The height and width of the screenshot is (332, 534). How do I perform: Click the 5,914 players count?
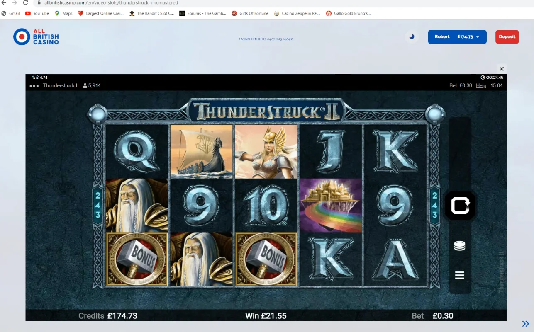click(x=92, y=86)
